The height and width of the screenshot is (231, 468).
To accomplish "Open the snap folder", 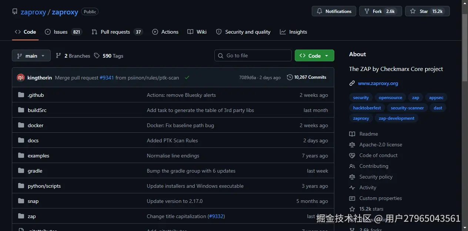I will (x=33, y=201).
